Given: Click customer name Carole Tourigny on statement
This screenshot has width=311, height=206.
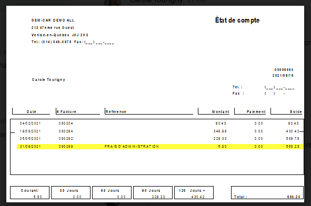Looking at the screenshot, I should pos(48,80).
